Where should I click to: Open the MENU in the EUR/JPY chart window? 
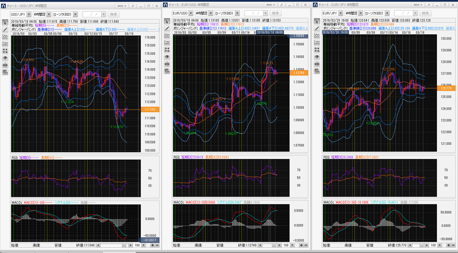tap(418, 5)
